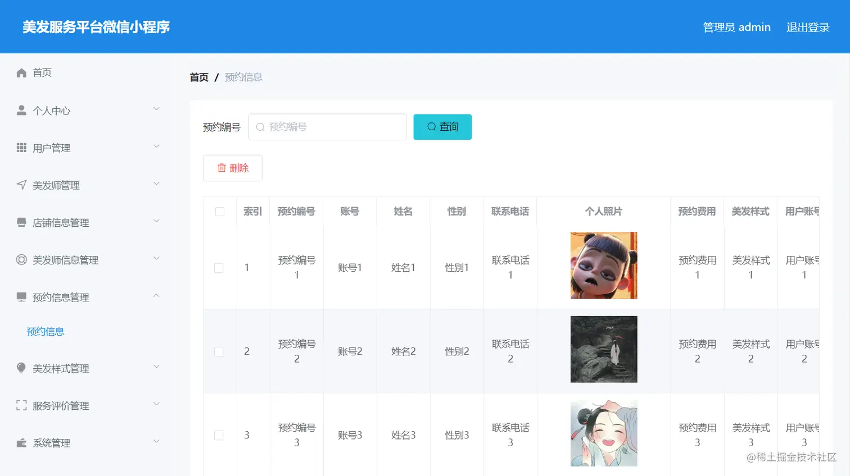Click the bulb icon beside 美发样式管理

tap(21, 368)
